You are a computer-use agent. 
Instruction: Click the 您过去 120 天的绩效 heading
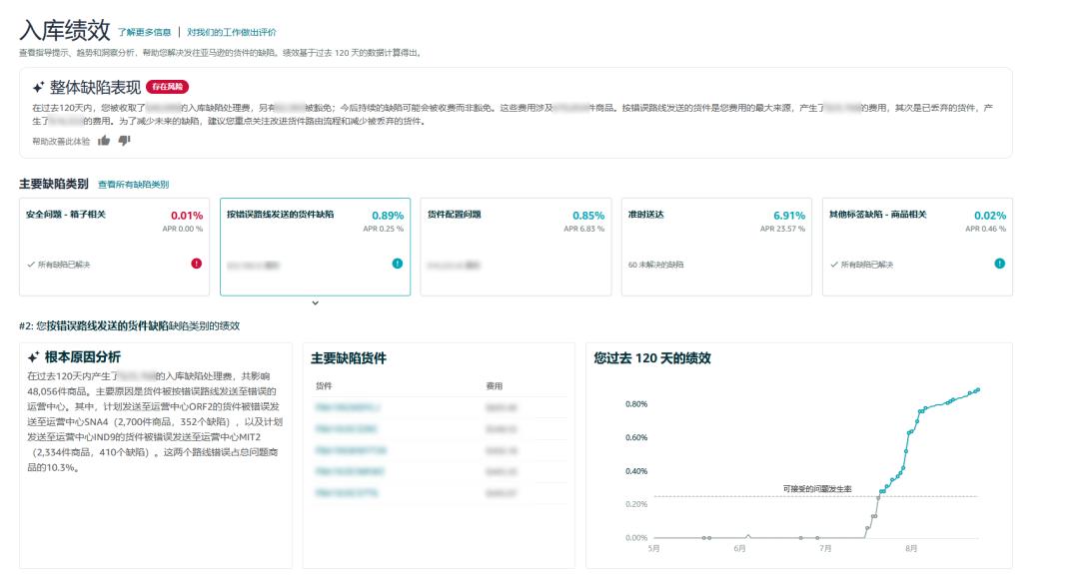click(652, 358)
